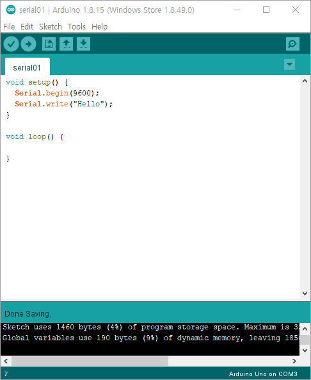Minimize the Arduino window
Image resolution: width=311 pixels, height=380 pixels.
pyautogui.click(x=237, y=10)
